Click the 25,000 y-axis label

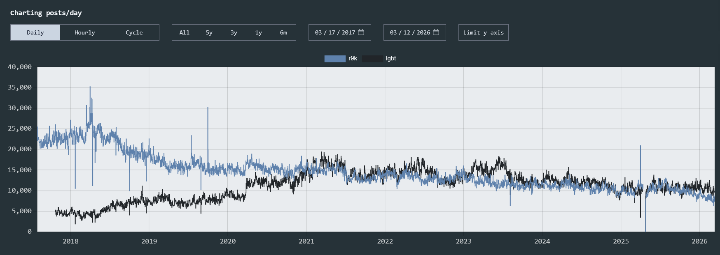click(x=20, y=129)
